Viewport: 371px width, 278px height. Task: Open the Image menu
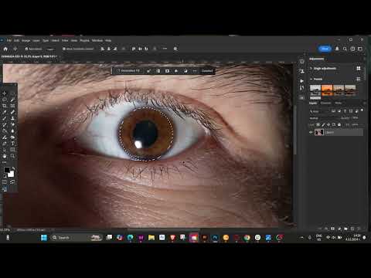[26, 40]
